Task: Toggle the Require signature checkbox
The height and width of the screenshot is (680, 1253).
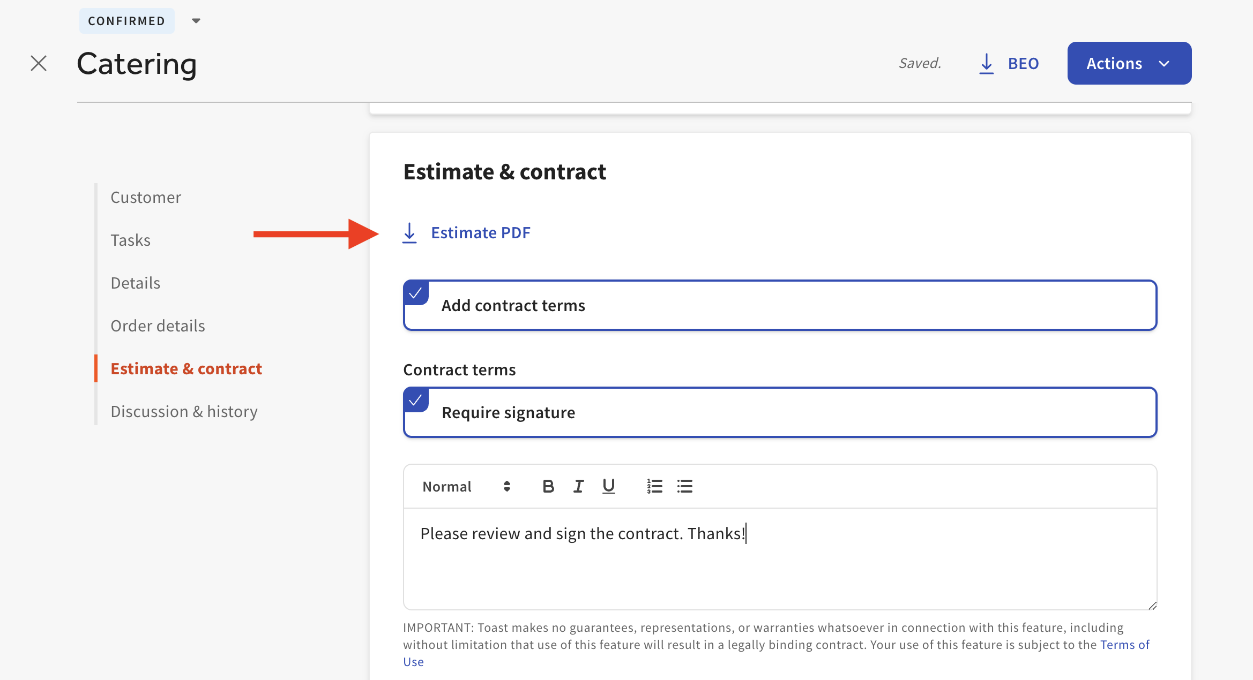Action: coord(416,400)
